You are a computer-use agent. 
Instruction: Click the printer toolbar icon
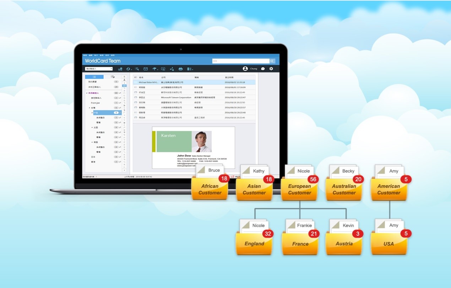coord(180,69)
